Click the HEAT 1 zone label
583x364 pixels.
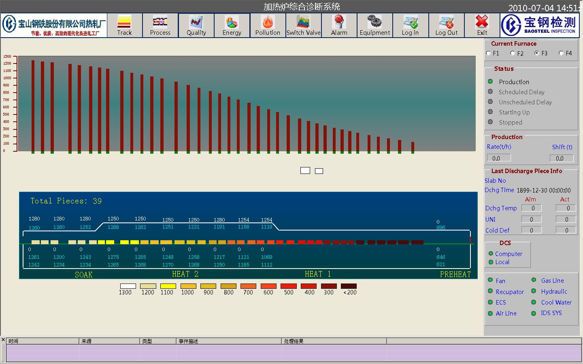click(318, 274)
